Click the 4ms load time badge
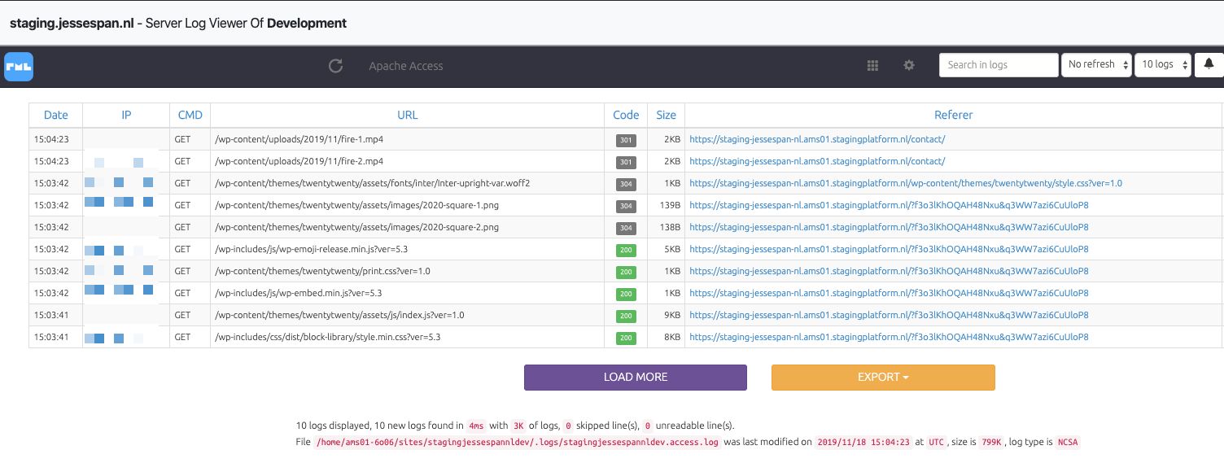The width and height of the screenshot is (1224, 463). (x=476, y=426)
